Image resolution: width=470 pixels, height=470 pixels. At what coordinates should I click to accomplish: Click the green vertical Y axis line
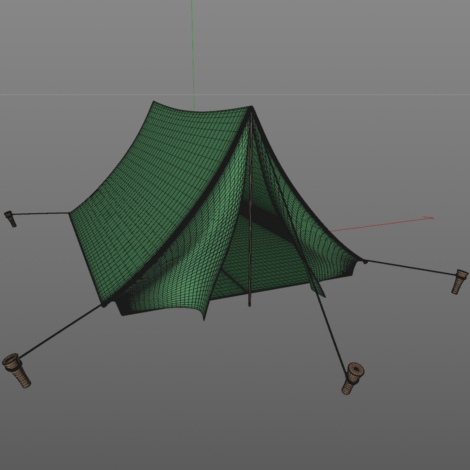193,55
